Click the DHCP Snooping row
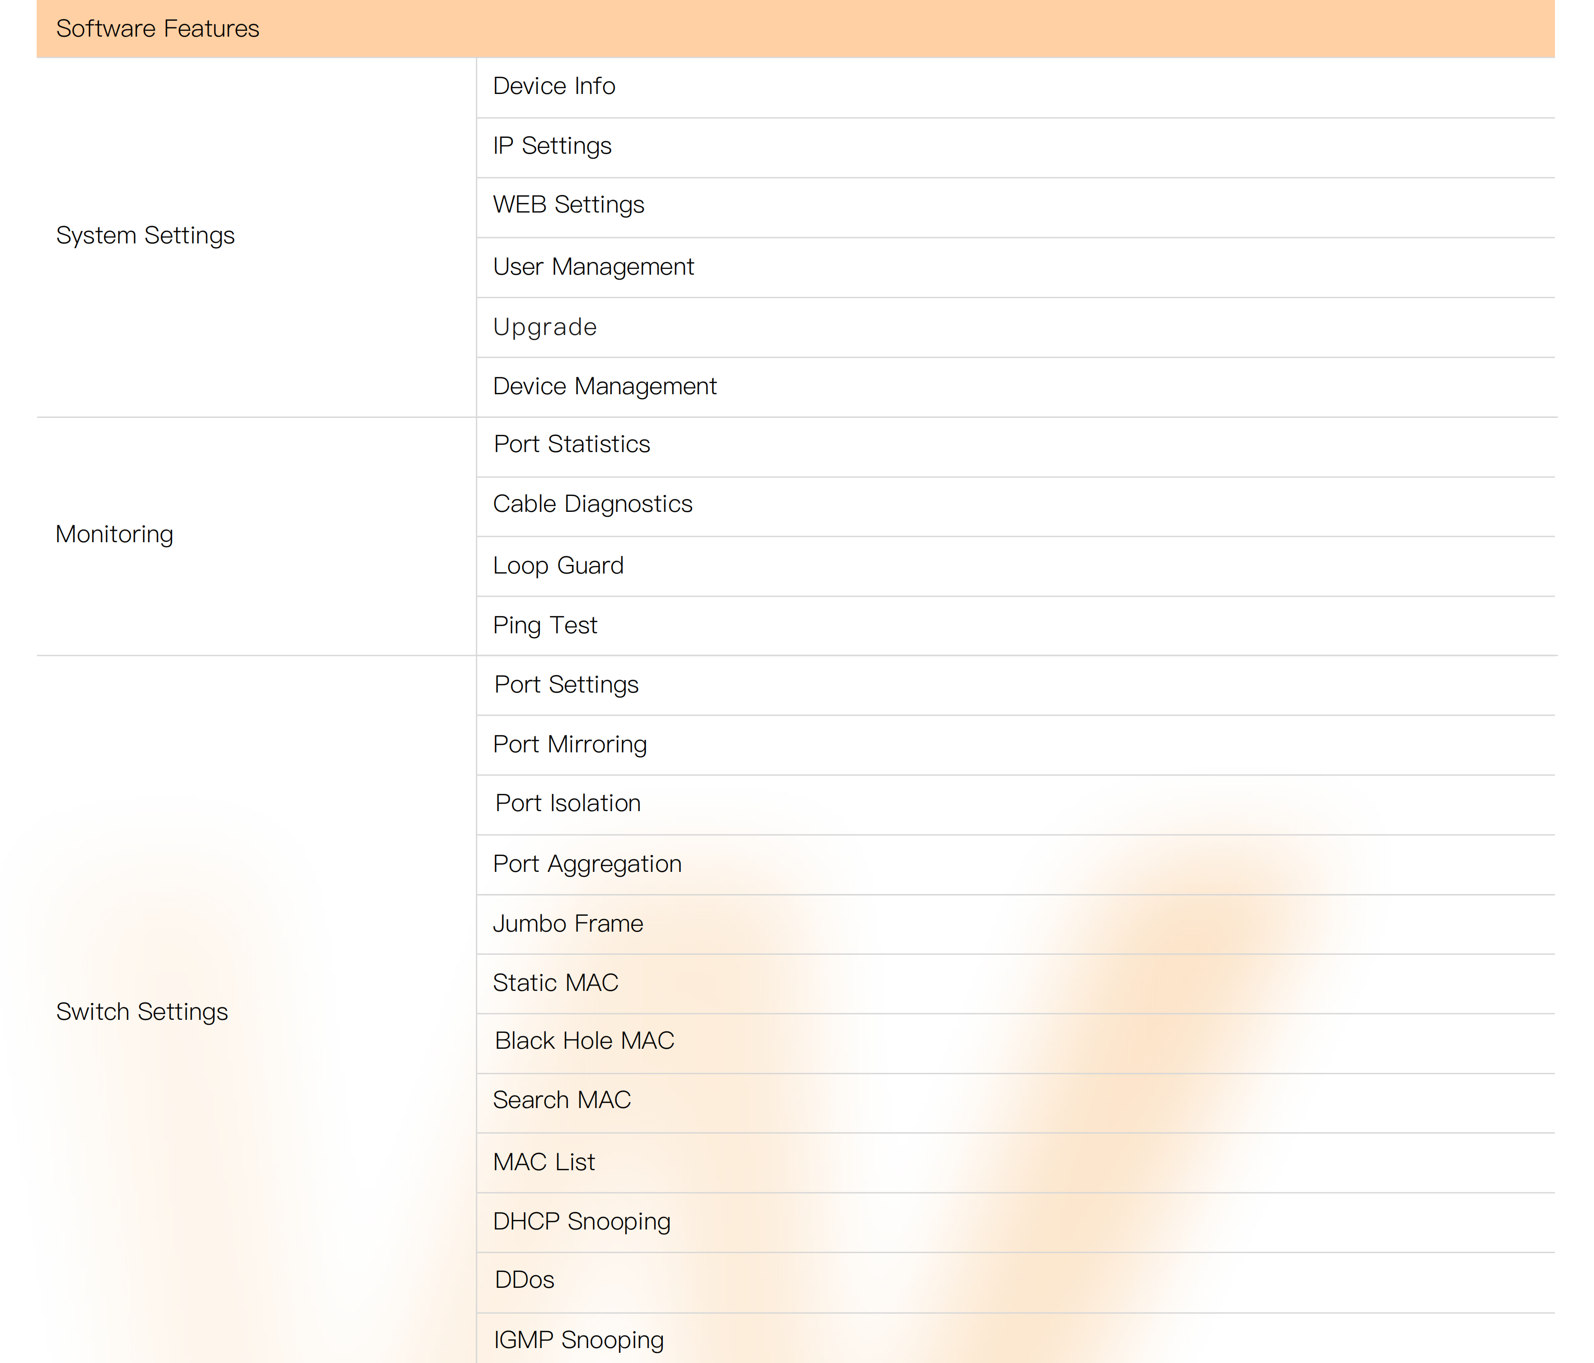The image size is (1594, 1363). pos(582,1221)
